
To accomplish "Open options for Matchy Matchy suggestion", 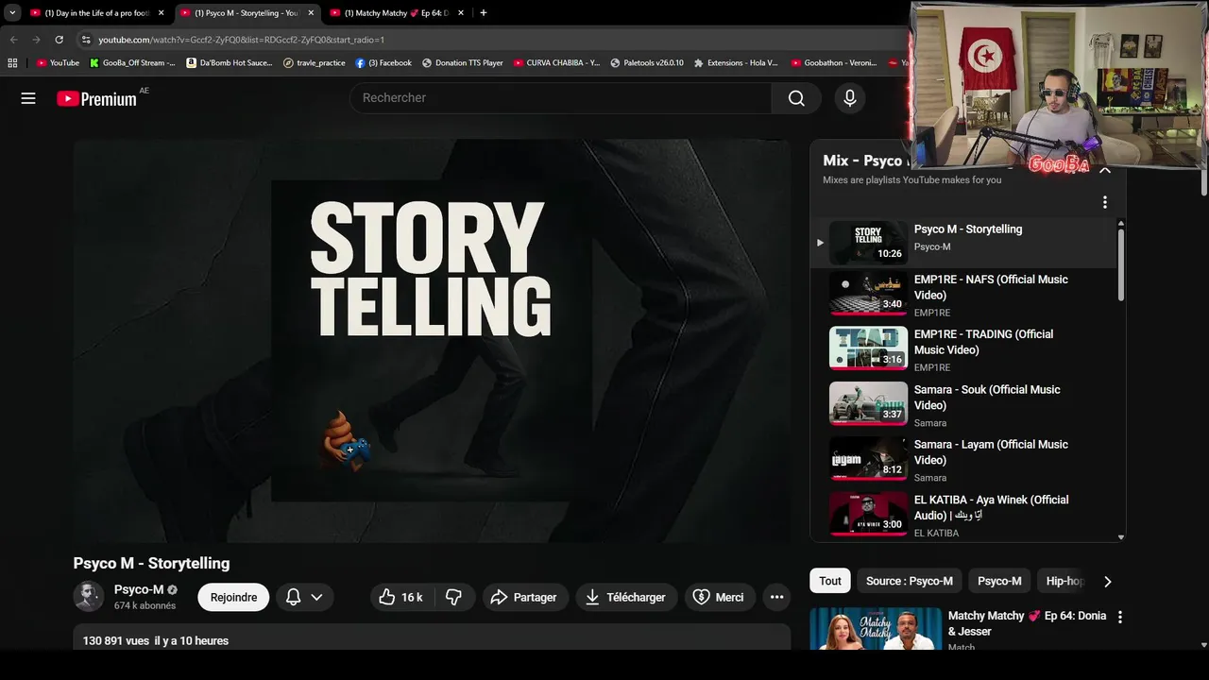I will pyautogui.click(x=1120, y=618).
